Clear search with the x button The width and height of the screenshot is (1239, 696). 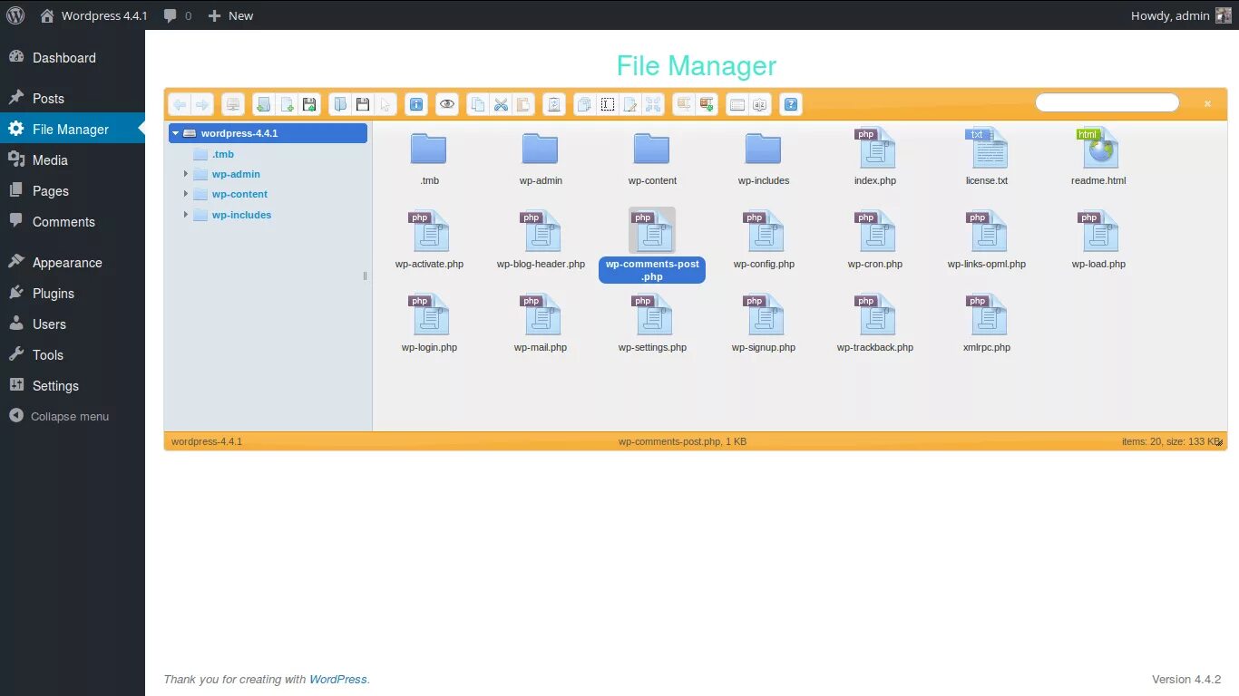coord(1207,104)
